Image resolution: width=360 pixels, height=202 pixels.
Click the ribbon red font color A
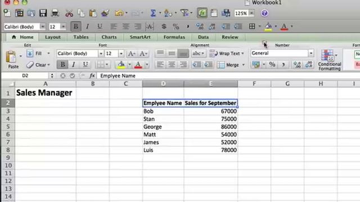(x=138, y=65)
